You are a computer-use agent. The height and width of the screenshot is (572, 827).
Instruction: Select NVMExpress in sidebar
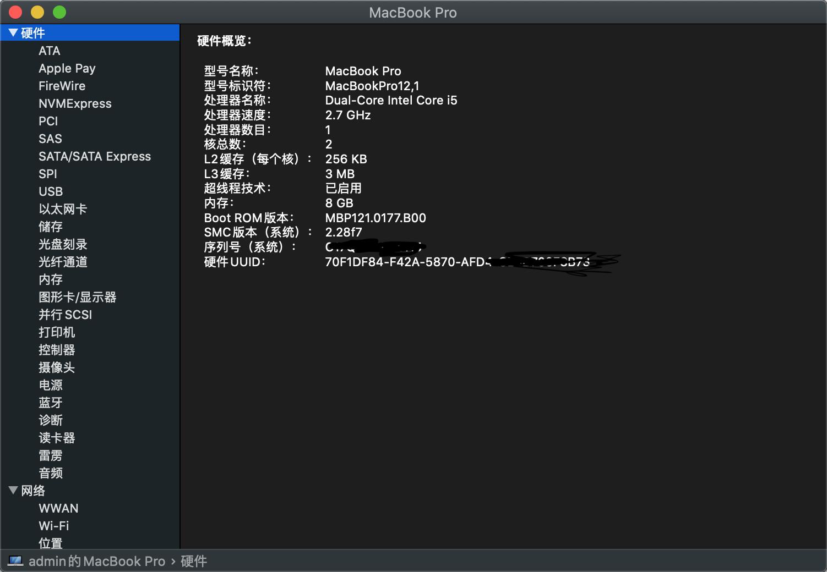(x=75, y=103)
